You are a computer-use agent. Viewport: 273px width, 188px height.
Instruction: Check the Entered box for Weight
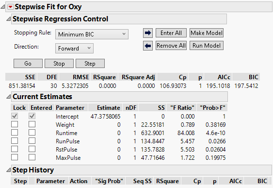pyautogui.click(x=32, y=124)
